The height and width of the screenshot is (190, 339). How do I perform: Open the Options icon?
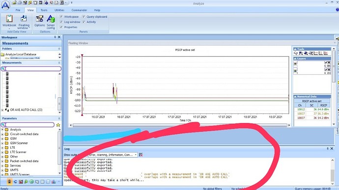coord(40,21)
